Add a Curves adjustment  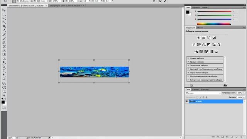(x=209, y=38)
